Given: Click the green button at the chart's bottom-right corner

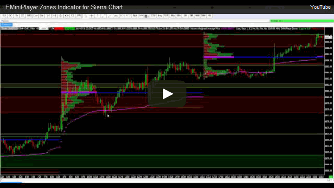Looking at the screenshot, I should point(331,177).
